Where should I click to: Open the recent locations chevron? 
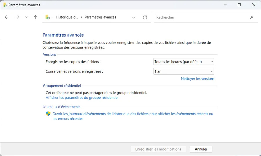coord(27,17)
